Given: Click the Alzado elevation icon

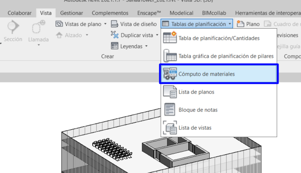Looking at the screenshot, I should 59,35.
